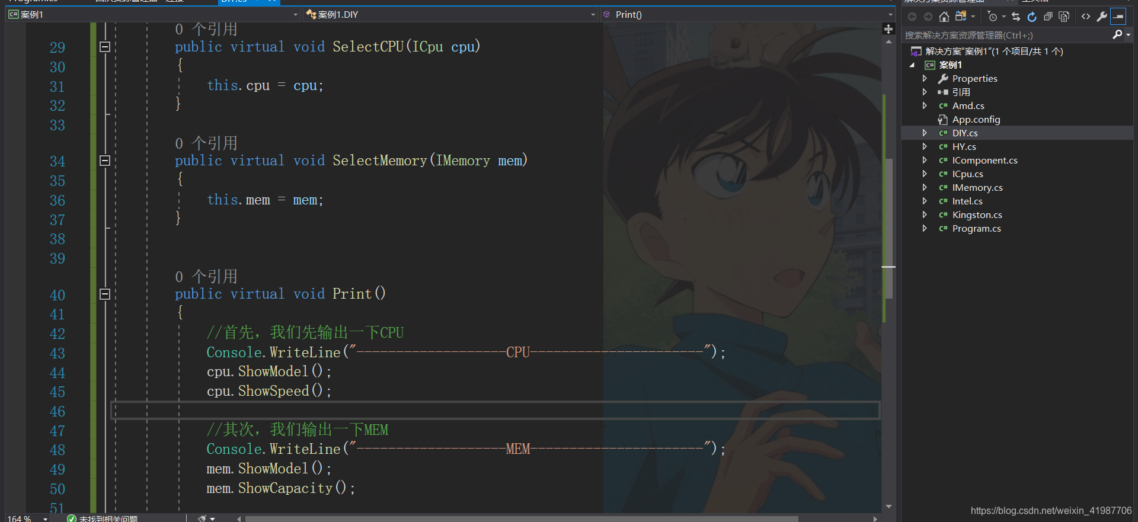Click the App.config file icon
Screen dimensions: 1138x522
[x=943, y=119]
